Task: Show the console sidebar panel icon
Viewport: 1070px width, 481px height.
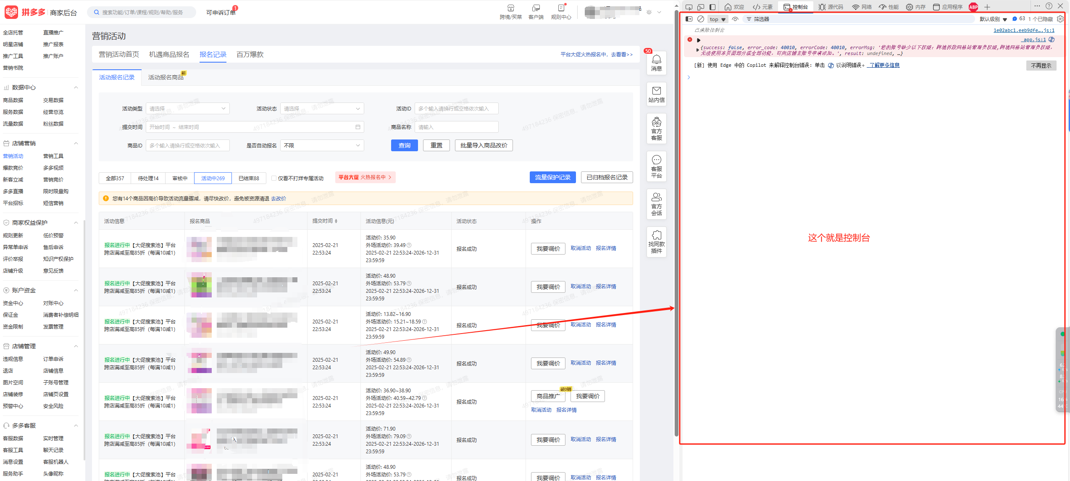Action: (x=689, y=19)
